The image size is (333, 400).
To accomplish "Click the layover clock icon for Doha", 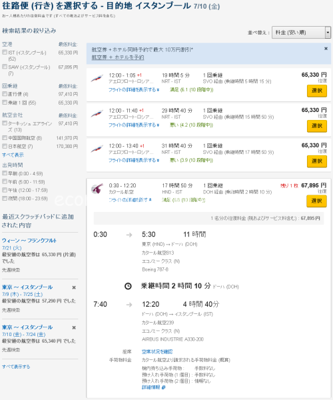I will pyautogui.click(x=128, y=286).
